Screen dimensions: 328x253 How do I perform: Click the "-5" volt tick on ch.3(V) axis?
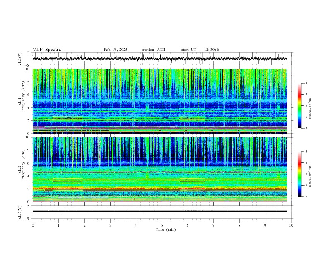click(28, 219)
